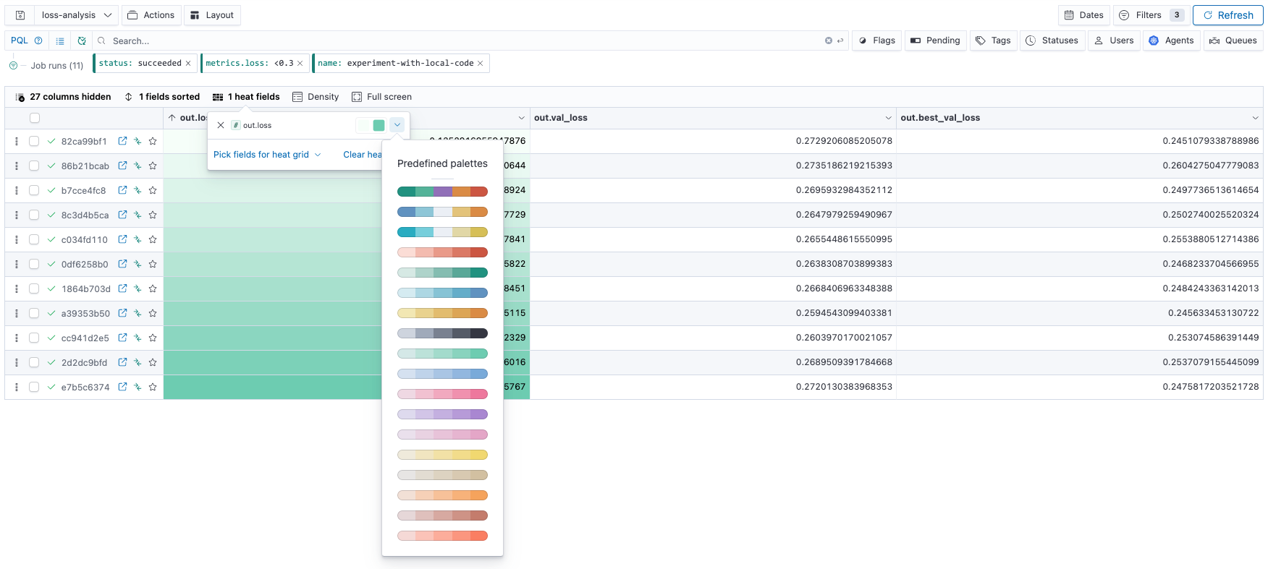1268x569 pixels.
Task: Click compare icon for run a39353b50
Action: pos(138,313)
